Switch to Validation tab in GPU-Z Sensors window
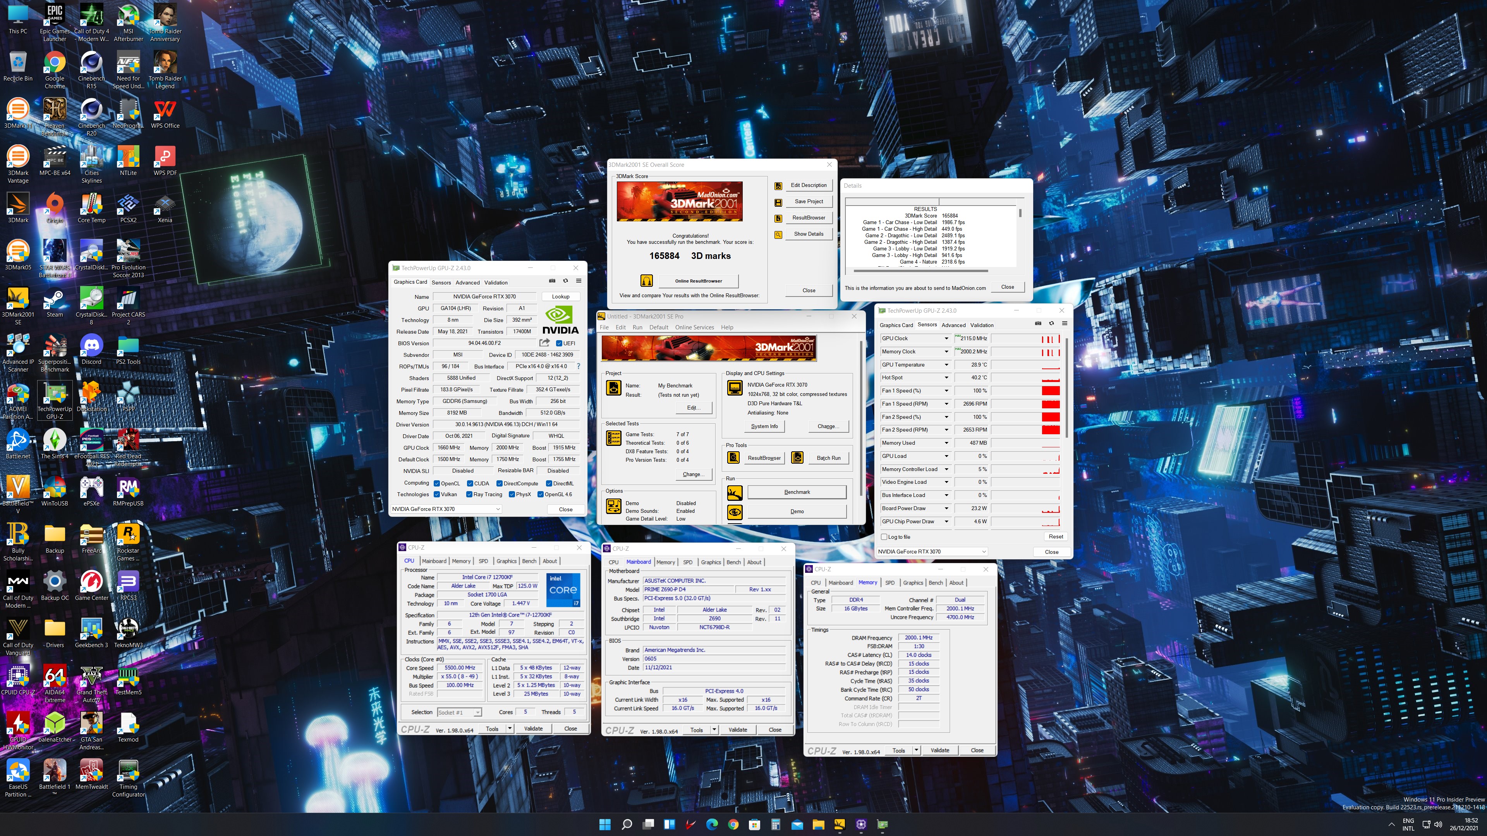Viewport: 1487px width, 836px height. 982,325
